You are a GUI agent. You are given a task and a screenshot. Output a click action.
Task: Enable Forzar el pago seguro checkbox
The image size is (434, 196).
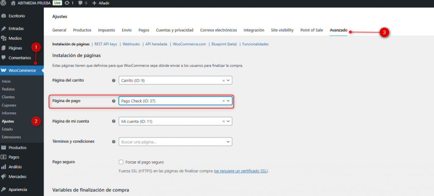[x=121, y=162]
